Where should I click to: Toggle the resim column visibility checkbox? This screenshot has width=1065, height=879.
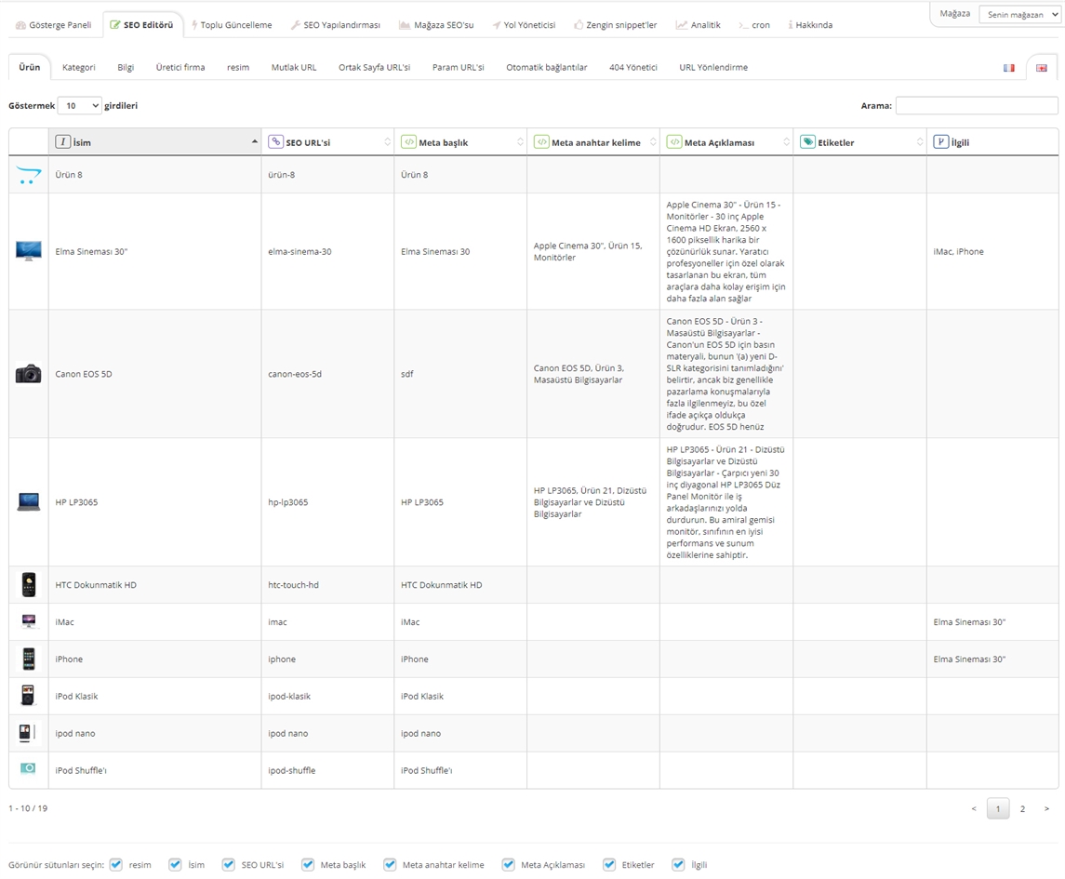coord(115,864)
